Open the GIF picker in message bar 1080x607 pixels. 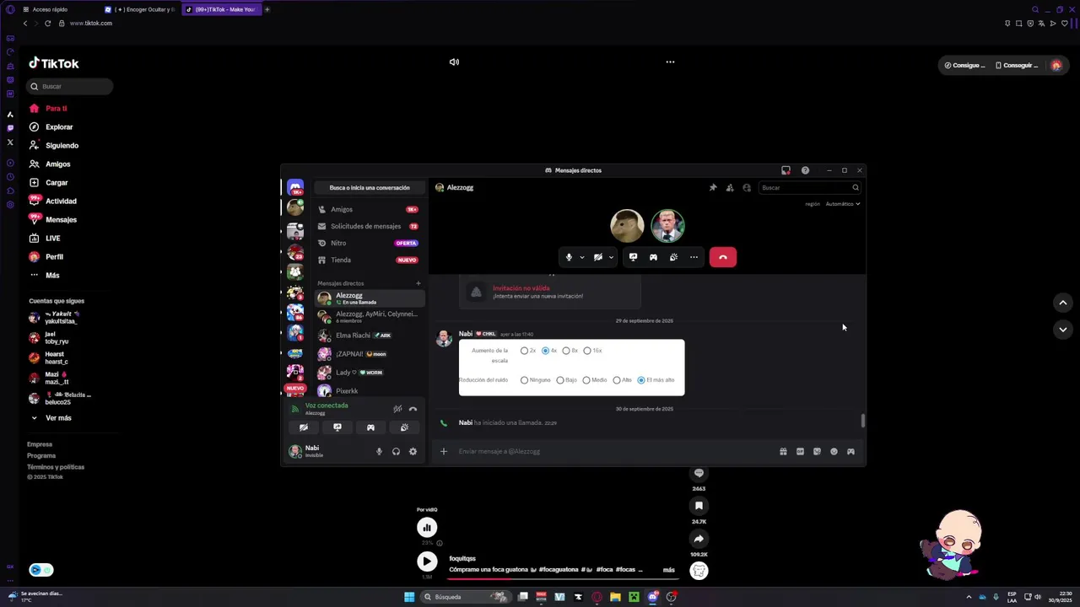pyautogui.click(x=800, y=452)
